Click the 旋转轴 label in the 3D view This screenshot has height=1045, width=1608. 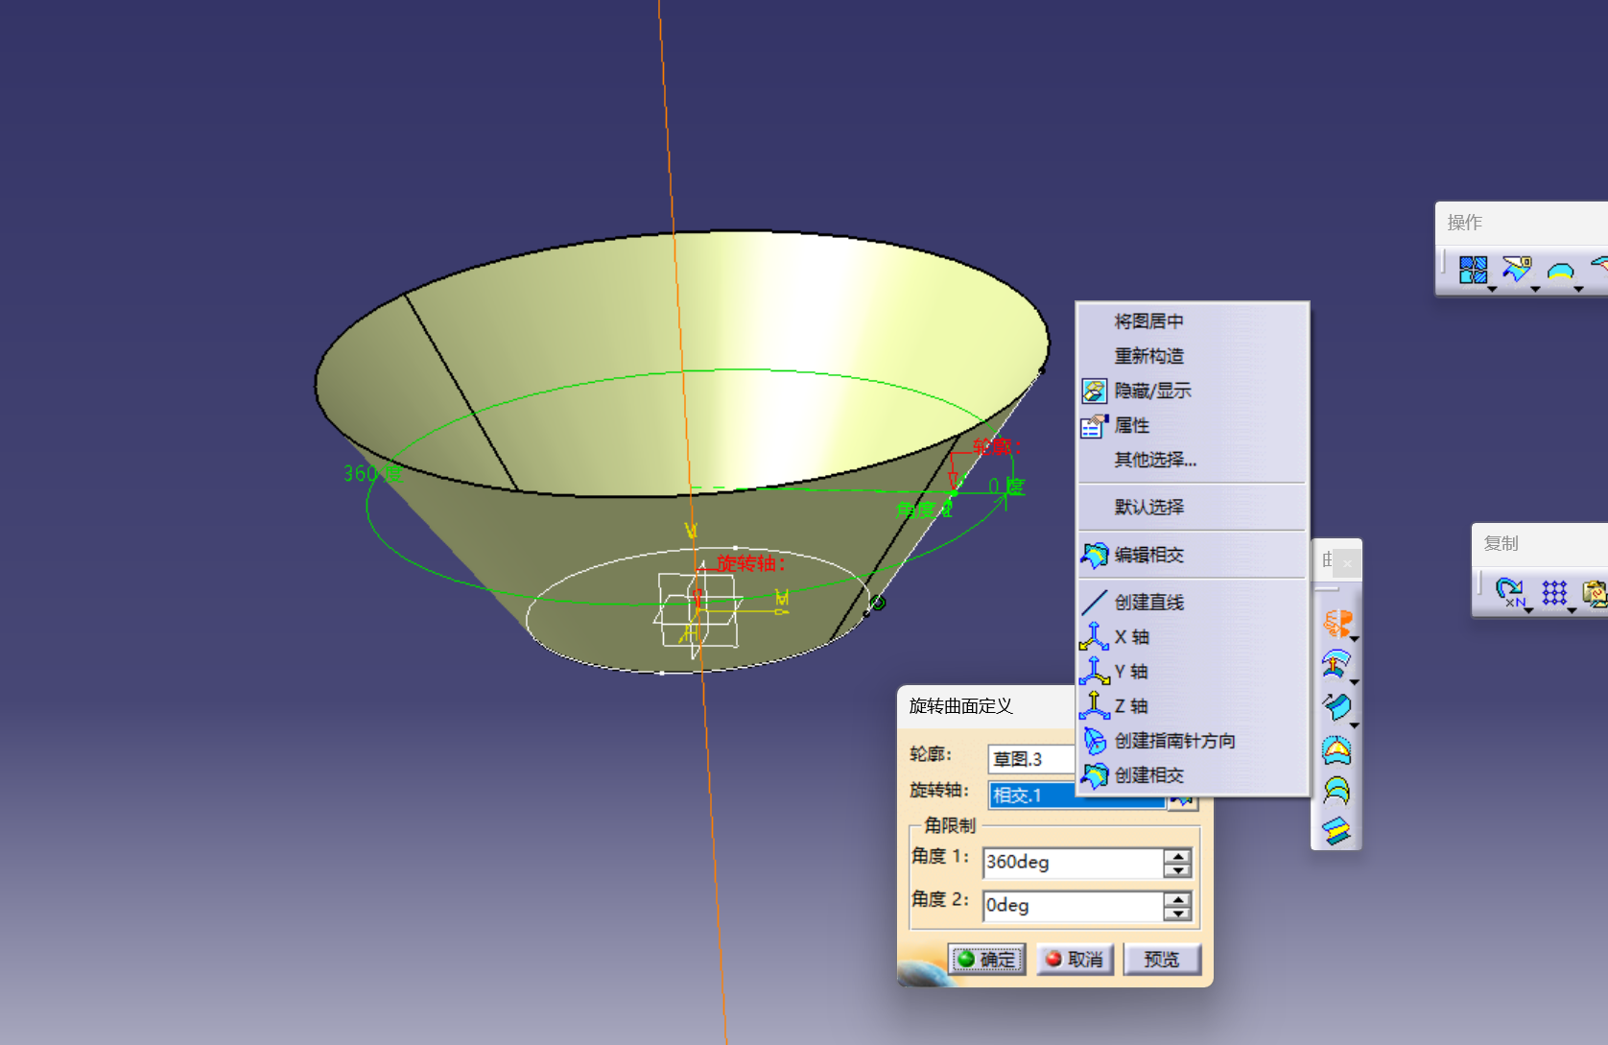tap(751, 564)
